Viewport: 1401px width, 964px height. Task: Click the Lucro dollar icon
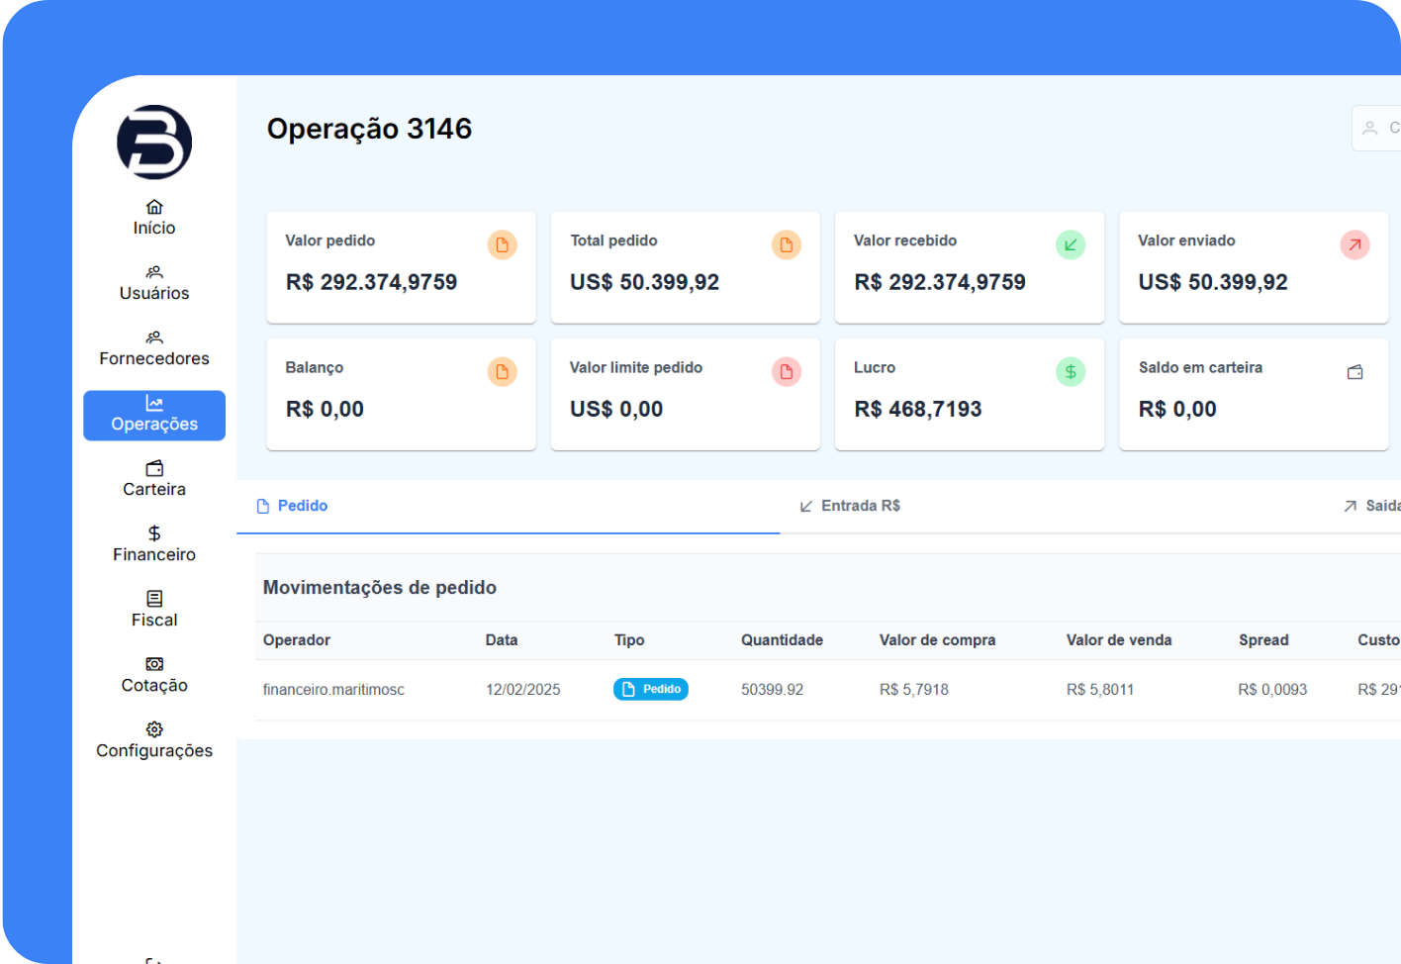1071,372
